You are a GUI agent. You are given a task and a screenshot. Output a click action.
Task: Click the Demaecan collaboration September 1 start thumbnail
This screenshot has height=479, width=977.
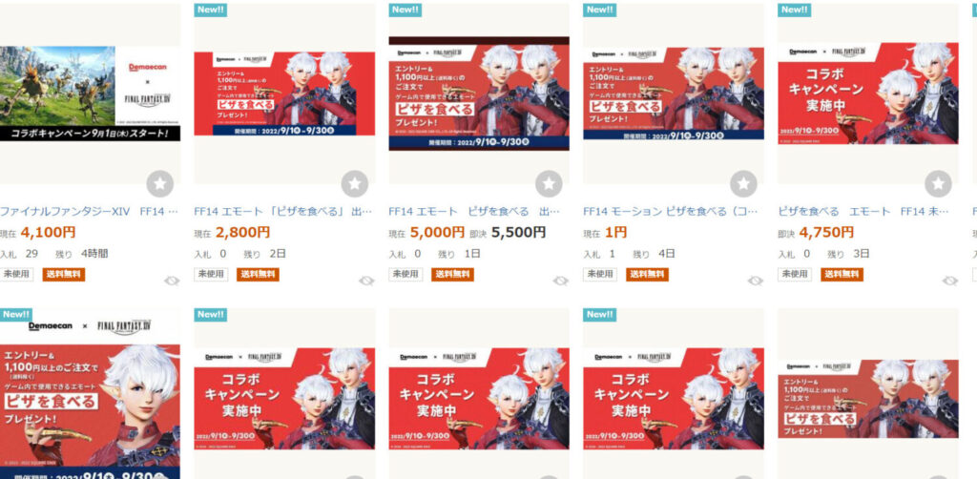tap(90, 94)
